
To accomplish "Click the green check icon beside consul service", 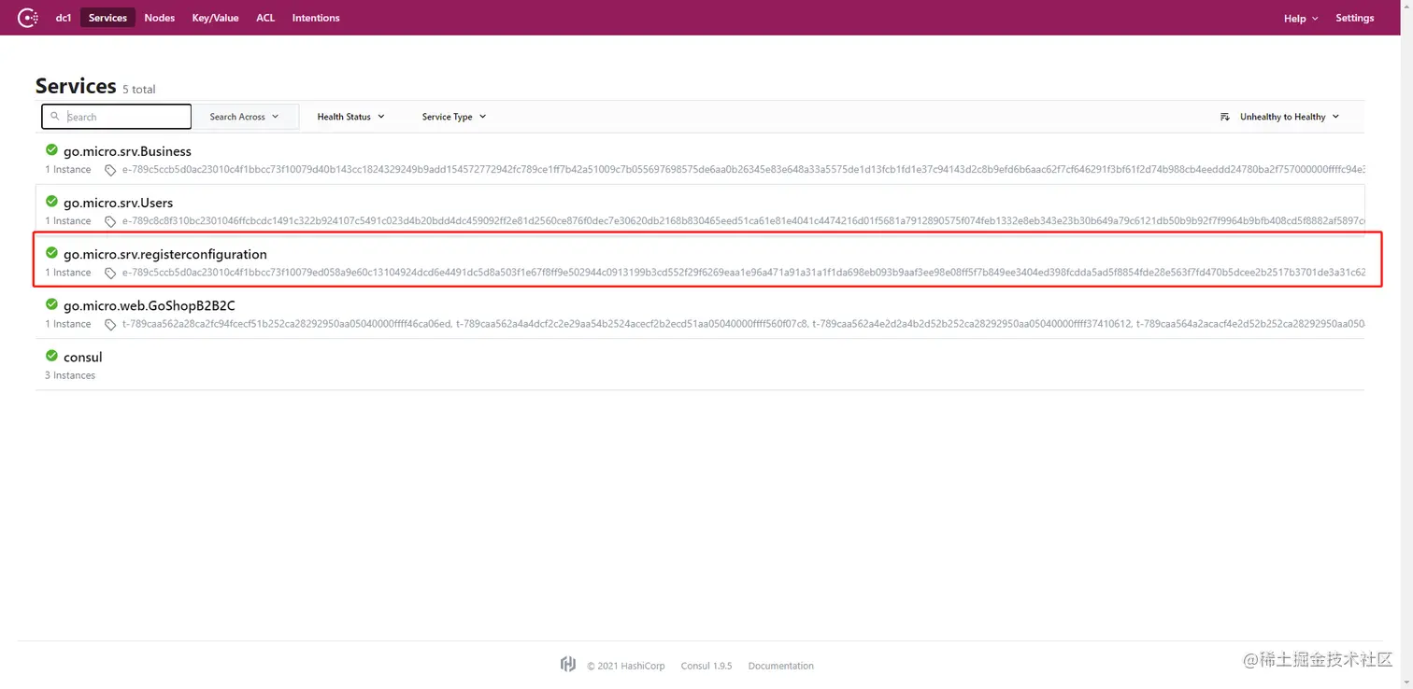I will click(51, 355).
